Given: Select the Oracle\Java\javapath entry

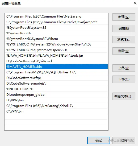Looking at the screenshot, I should click(x=57, y=22).
